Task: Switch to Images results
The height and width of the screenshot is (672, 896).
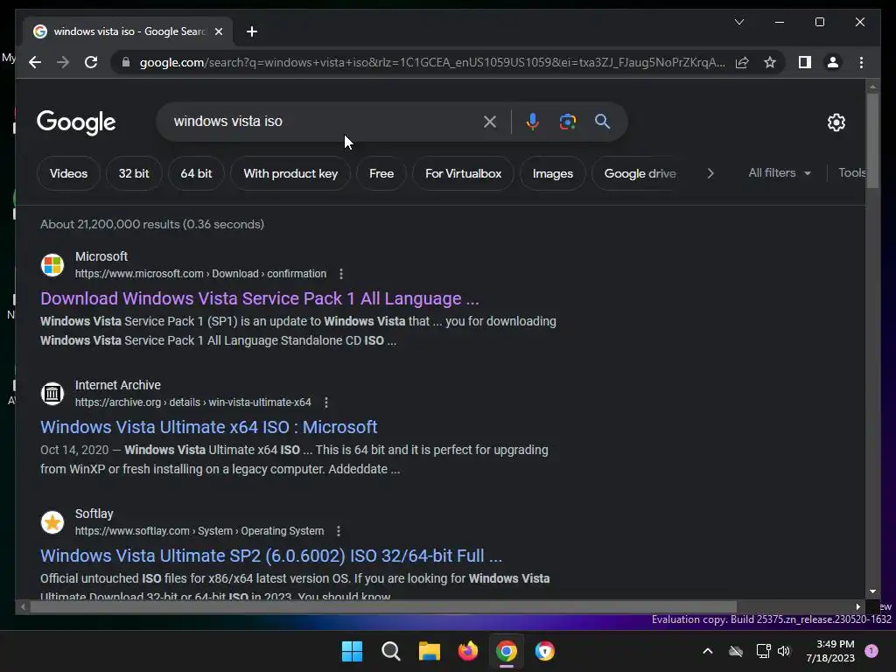Action: [553, 173]
